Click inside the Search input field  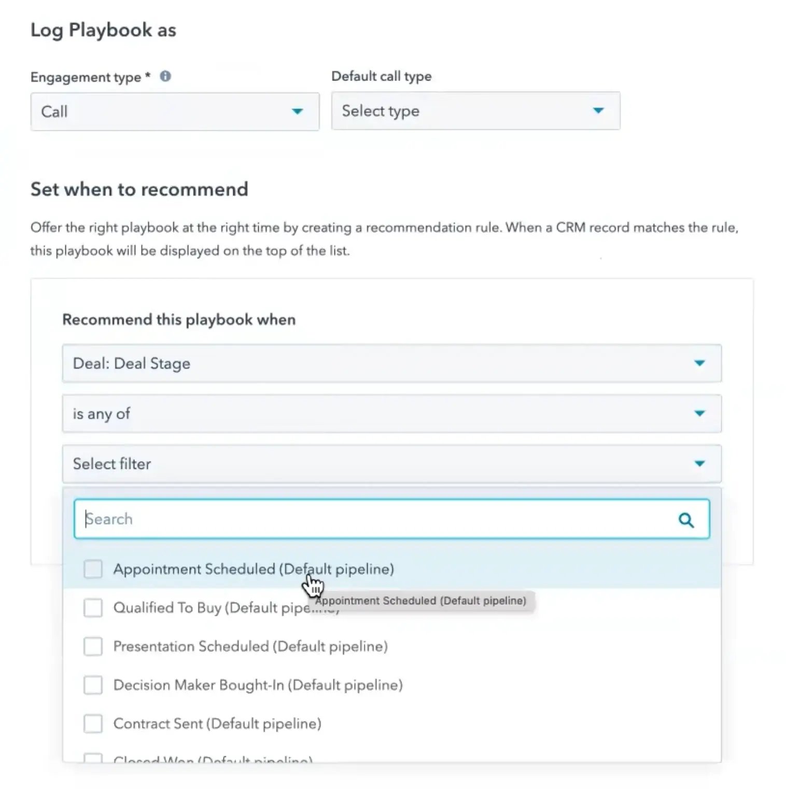363,519
